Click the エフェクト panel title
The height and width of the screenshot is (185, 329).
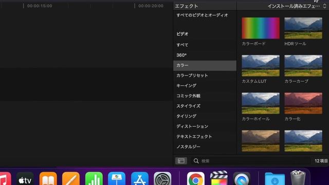(x=186, y=6)
